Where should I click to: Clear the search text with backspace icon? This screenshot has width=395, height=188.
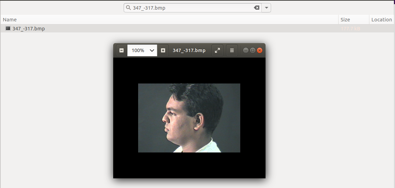point(257,8)
